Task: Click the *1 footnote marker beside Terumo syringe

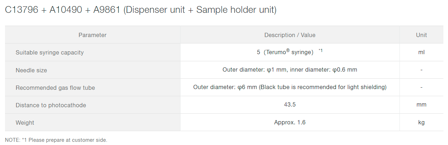Action: 320,51
